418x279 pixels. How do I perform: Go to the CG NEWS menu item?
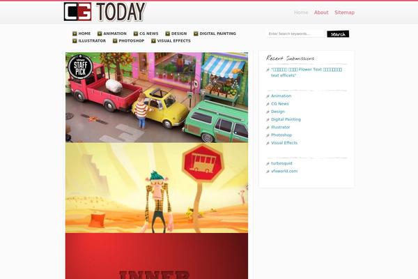149,33
